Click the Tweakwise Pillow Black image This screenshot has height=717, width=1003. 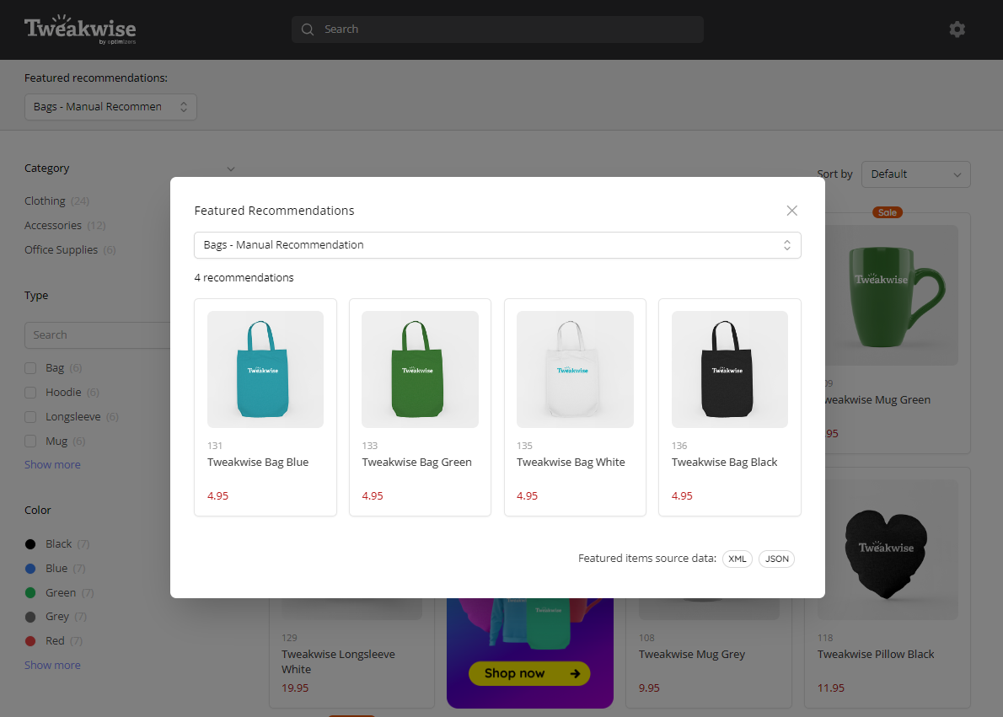888,550
